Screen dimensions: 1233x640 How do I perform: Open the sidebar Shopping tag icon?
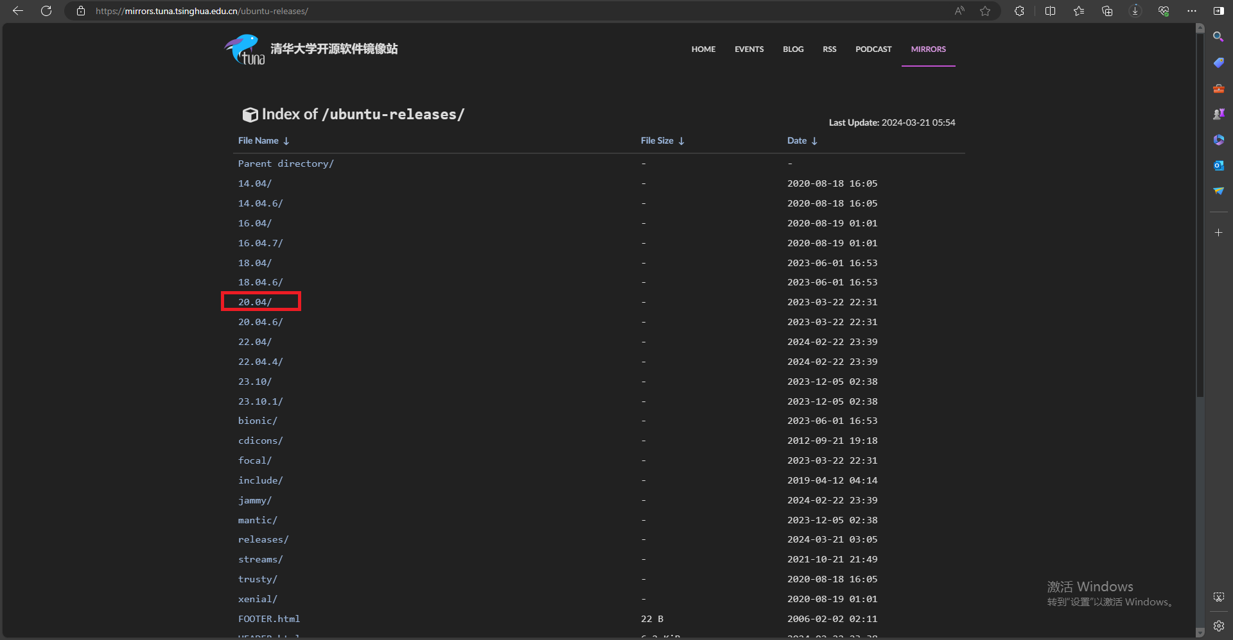(1218, 63)
